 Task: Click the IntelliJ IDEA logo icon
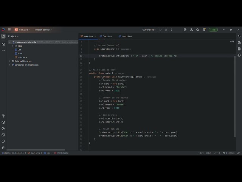3,30
